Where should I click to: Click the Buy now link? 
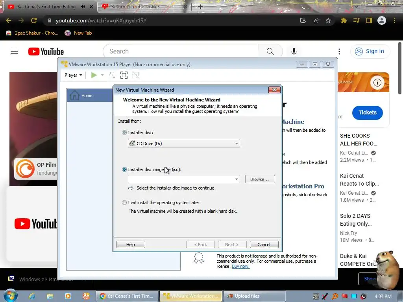[240, 266]
